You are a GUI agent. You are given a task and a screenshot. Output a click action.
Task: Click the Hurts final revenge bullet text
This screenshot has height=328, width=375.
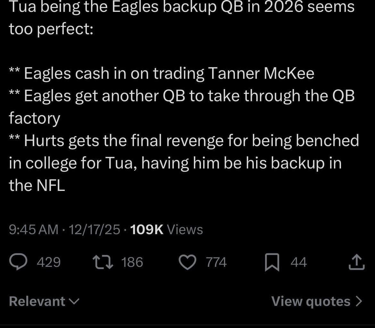click(191, 141)
